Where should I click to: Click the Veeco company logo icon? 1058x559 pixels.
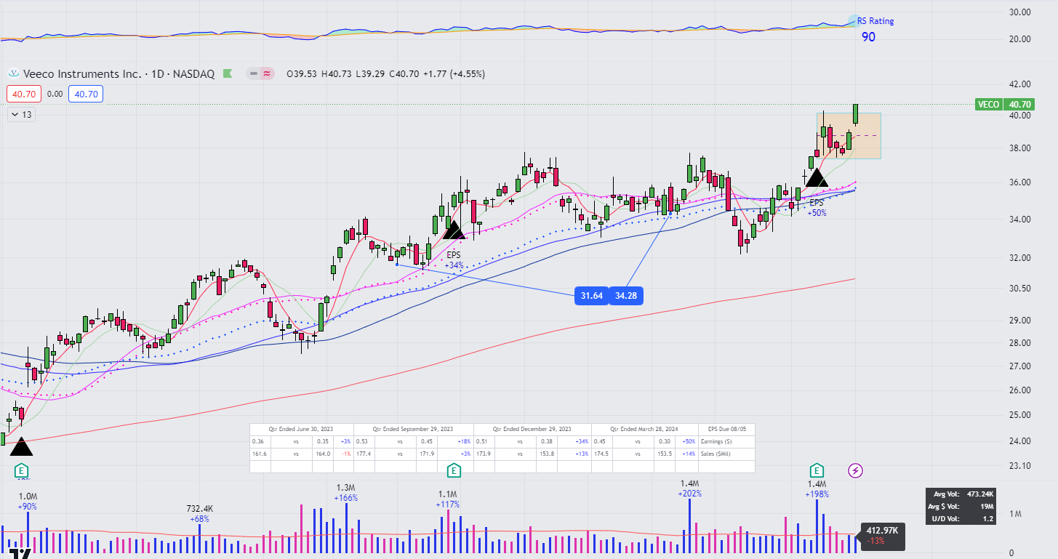point(14,73)
